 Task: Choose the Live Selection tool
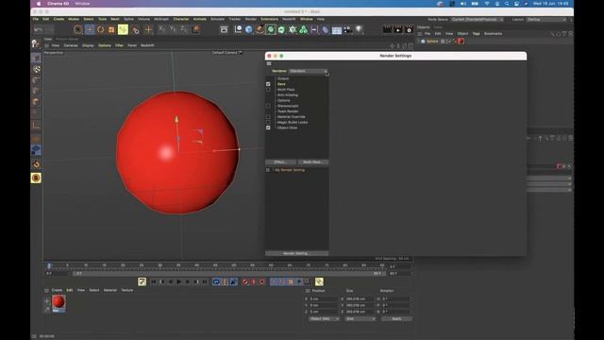point(77,29)
